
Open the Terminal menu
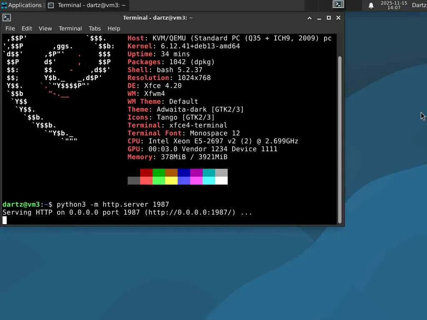coord(70,28)
